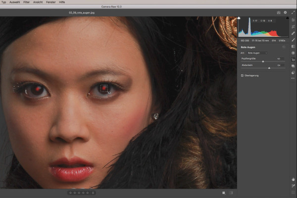The height and width of the screenshot is (198, 297).
Task: Click the file name 02_09_rote_augen.jpg
Action: 82,13
